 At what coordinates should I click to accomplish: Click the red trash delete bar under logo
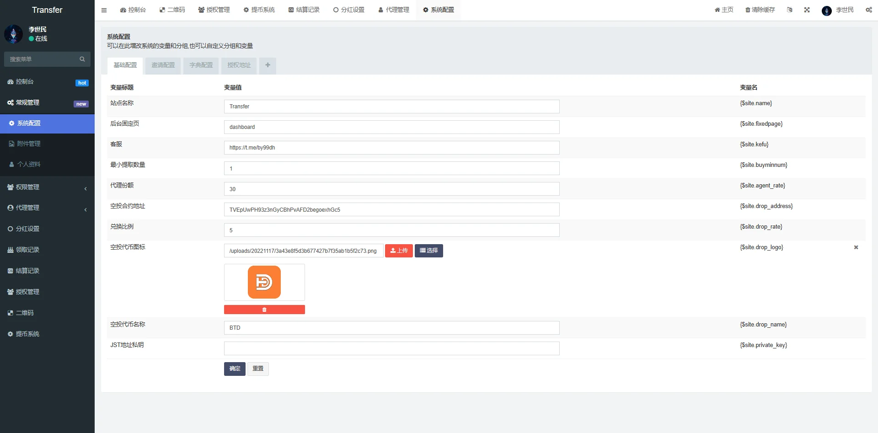click(x=264, y=310)
